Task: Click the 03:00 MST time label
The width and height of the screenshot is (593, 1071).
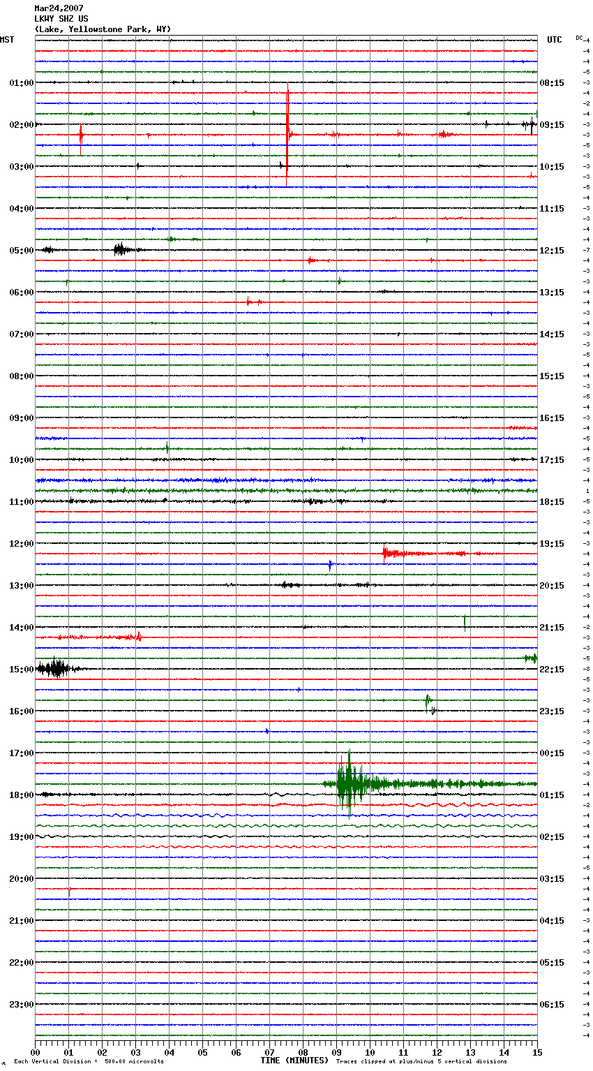Action: click(21, 166)
